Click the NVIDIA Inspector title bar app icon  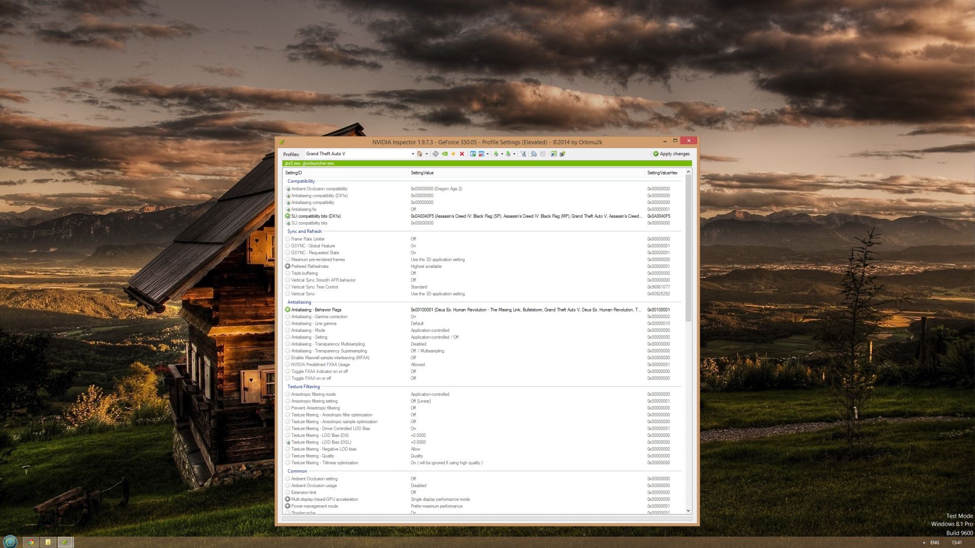[x=282, y=142]
